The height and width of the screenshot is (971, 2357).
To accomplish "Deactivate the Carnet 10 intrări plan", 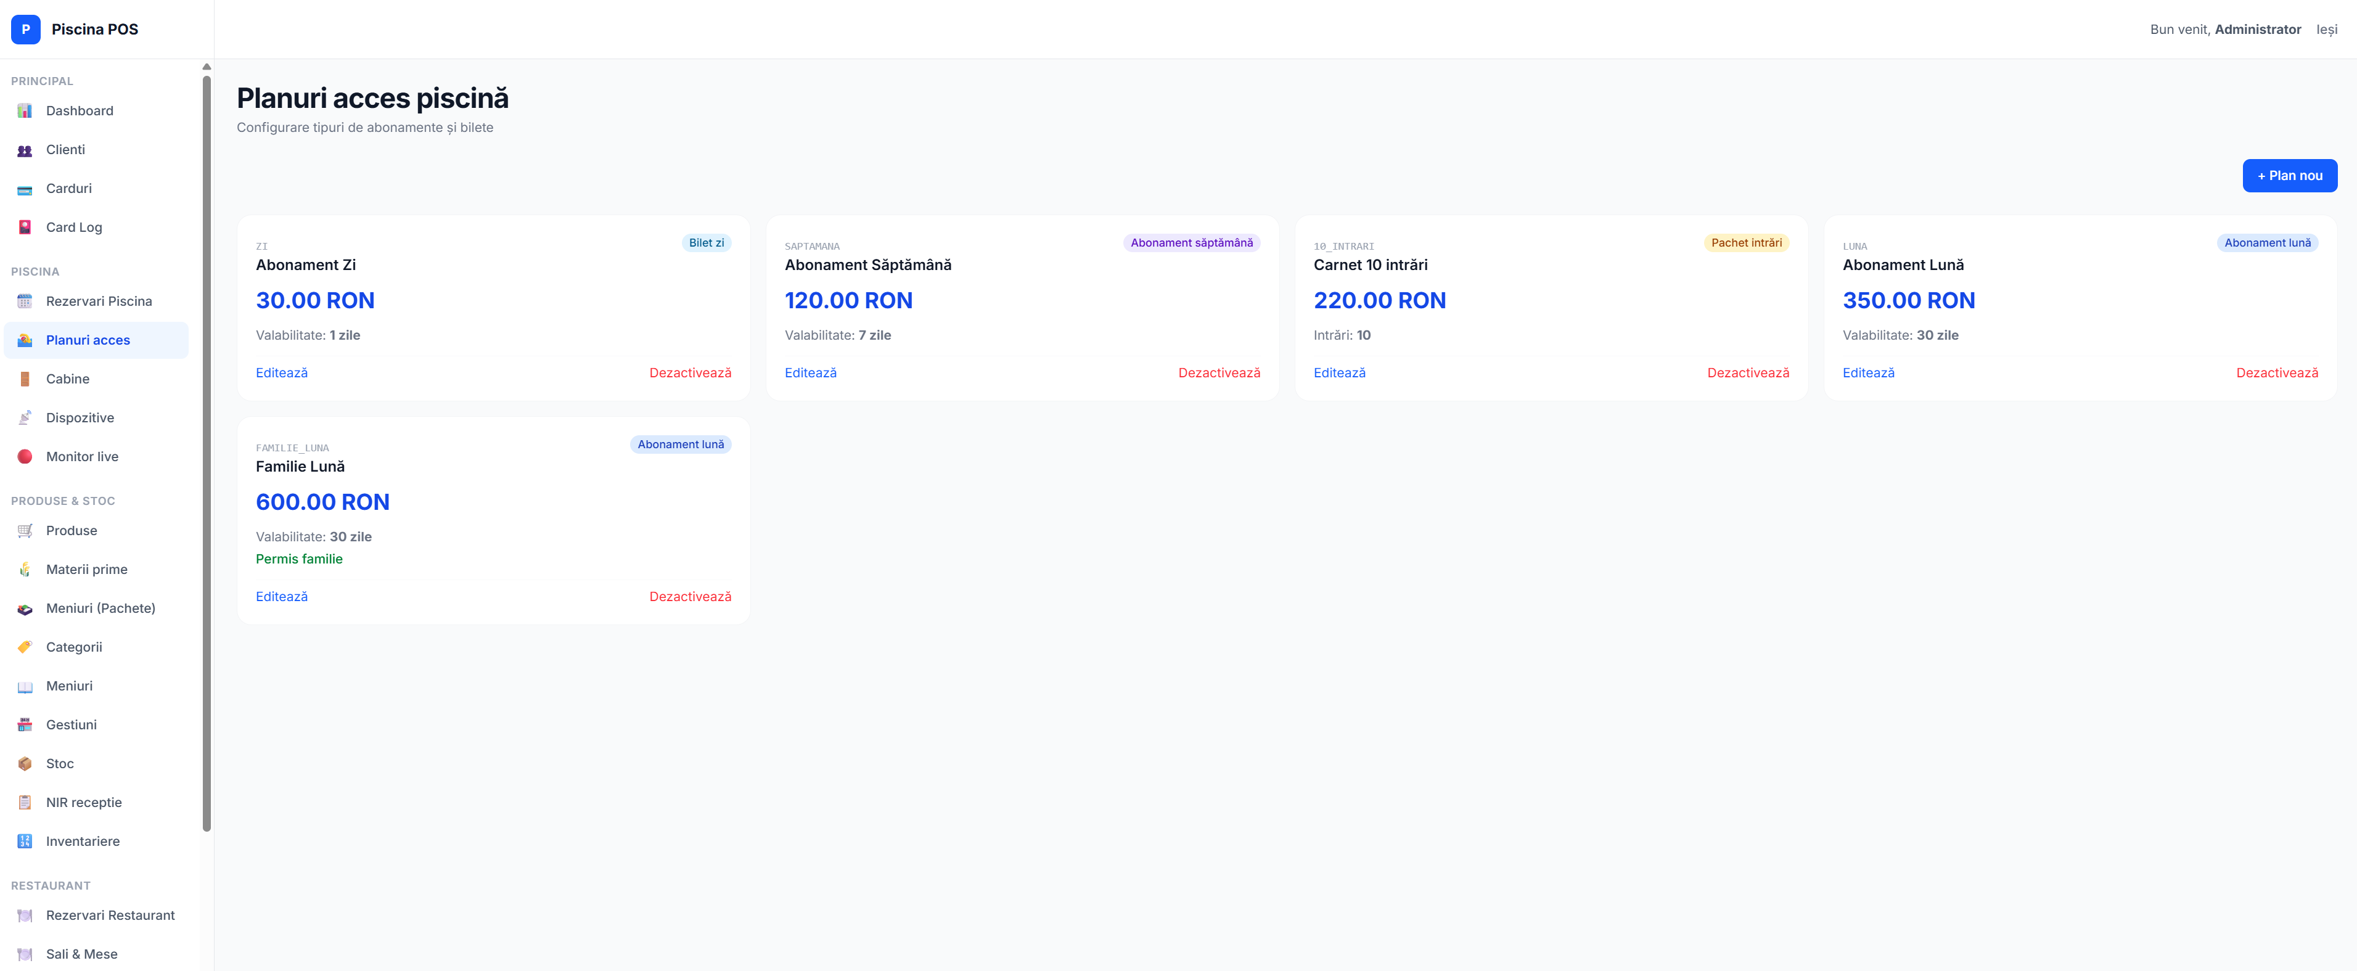I will pyautogui.click(x=1748, y=374).
